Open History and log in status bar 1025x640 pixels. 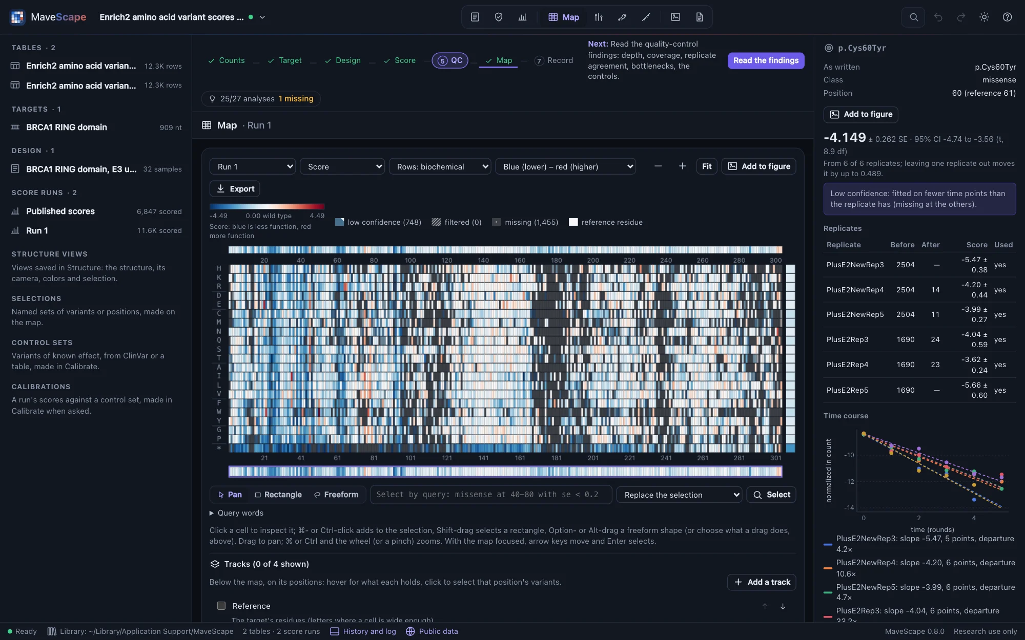[x=363, y=631]
